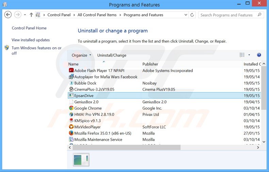The height and width of the screenshot is (172, 269).
Task: Select the HMA! Pro VPN icon
Action: 71,114
